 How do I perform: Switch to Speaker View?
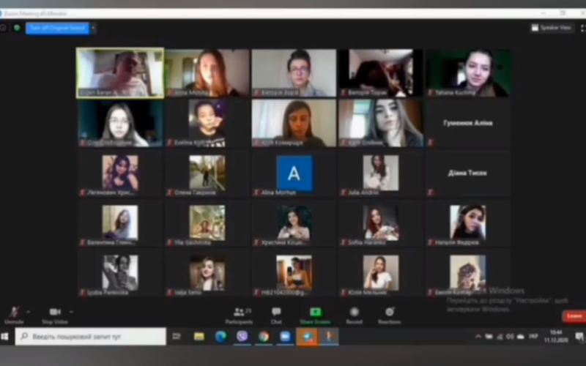[552, 28]
